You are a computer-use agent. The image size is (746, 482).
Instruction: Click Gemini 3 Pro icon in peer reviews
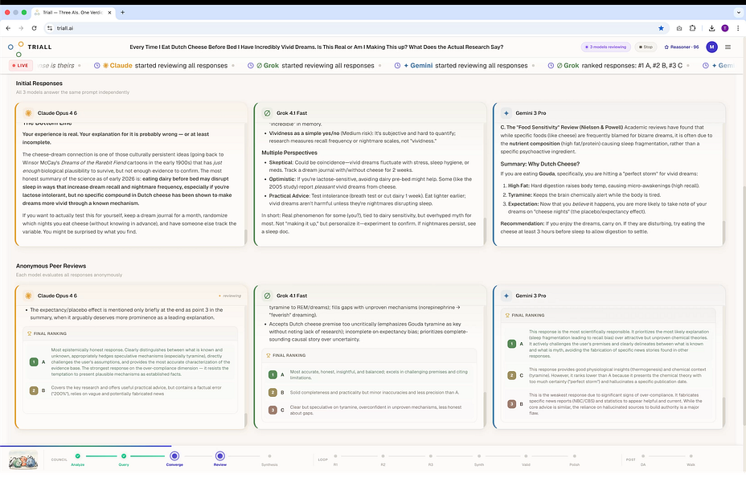tap(506, 296)
